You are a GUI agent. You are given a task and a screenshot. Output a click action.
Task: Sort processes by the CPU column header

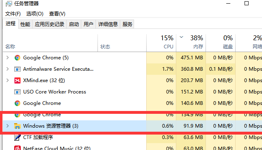tap(161, 43)
